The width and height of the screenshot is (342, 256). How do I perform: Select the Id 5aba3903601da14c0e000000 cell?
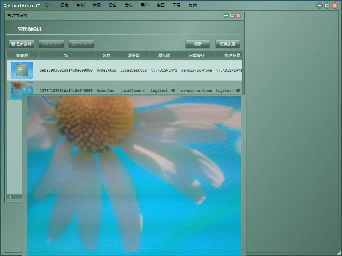coord(66,70)
